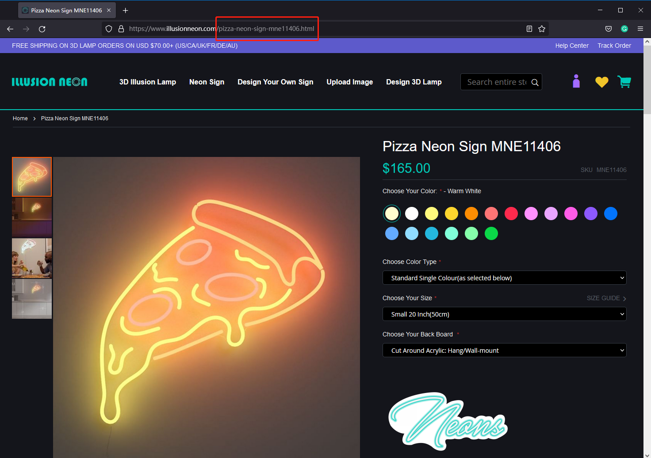The width and height of the screenshot is (651, 458).
Task: Choose the orange color swatch
Action: tap(471, 214)
